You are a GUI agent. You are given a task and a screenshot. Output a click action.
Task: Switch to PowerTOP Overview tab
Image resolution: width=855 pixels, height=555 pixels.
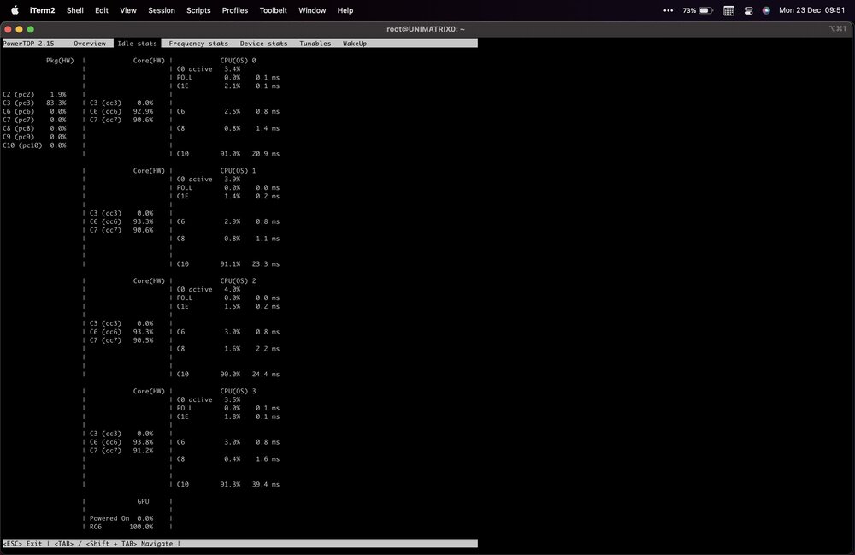(x=90, y=44)
